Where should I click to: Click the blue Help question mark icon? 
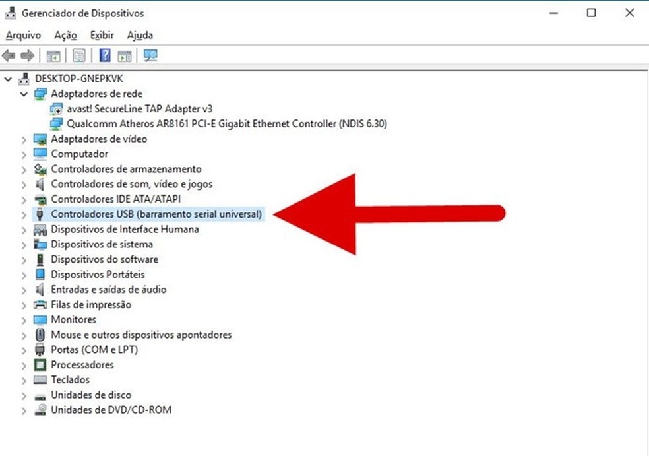click(x=105, y=55)
